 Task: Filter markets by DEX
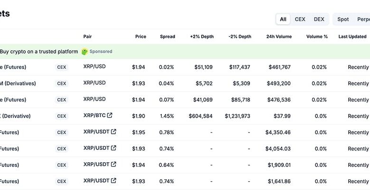coord(319,19)
